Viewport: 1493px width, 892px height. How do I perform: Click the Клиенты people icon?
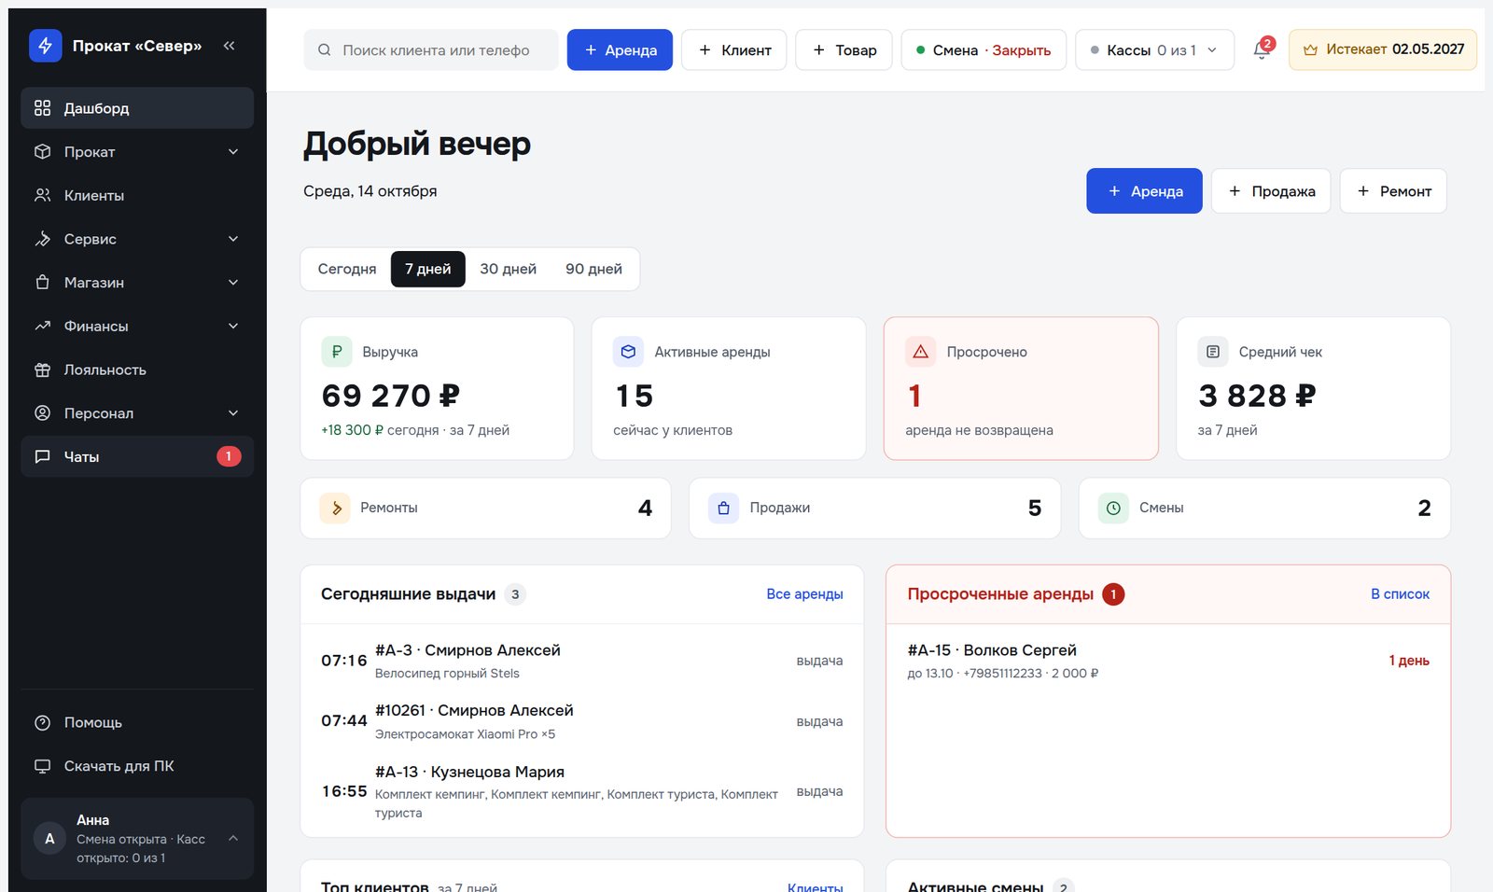pyautogui.click(x=42, y=195)
